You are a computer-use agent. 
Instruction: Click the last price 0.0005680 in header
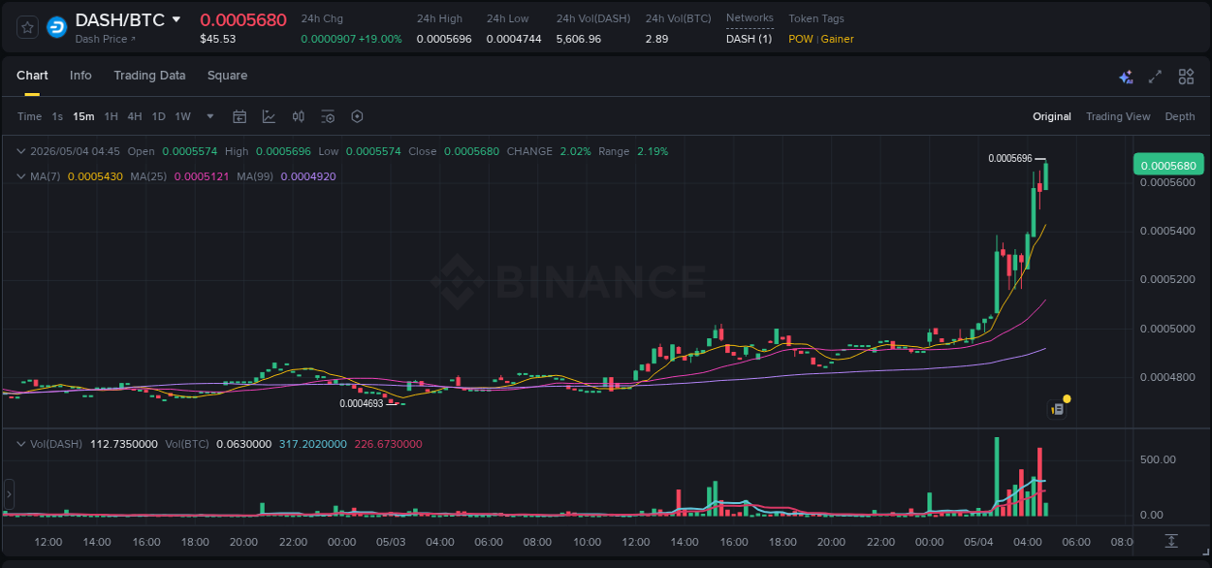(243, 19)
